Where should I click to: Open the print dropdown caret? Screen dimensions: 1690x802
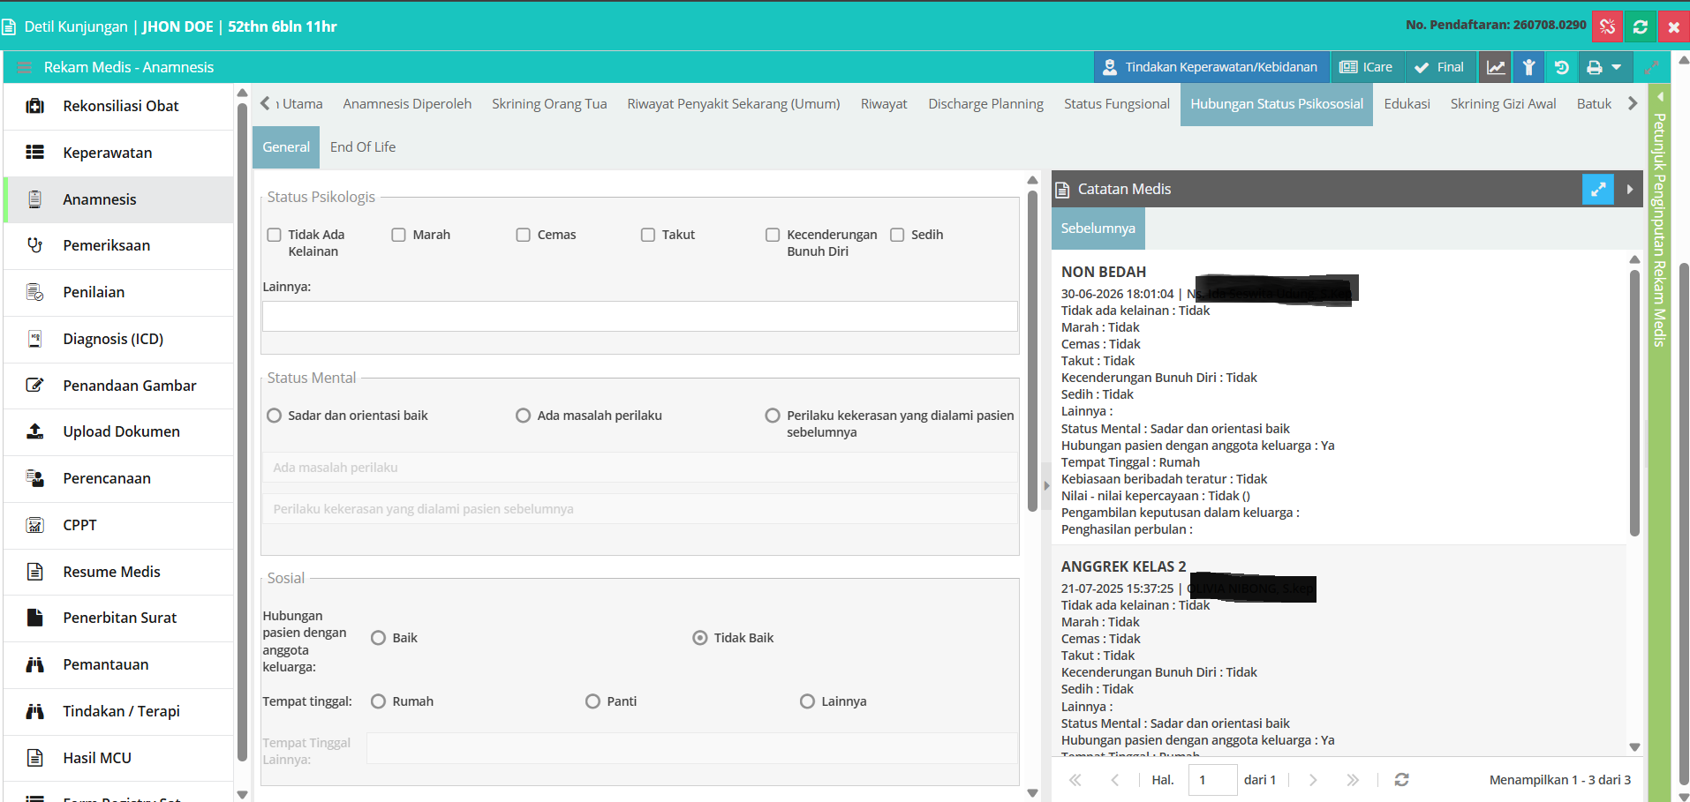(1616, 67)
